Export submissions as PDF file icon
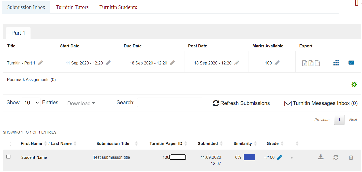Viewport: 362px width, 172px height. (311, 63)
